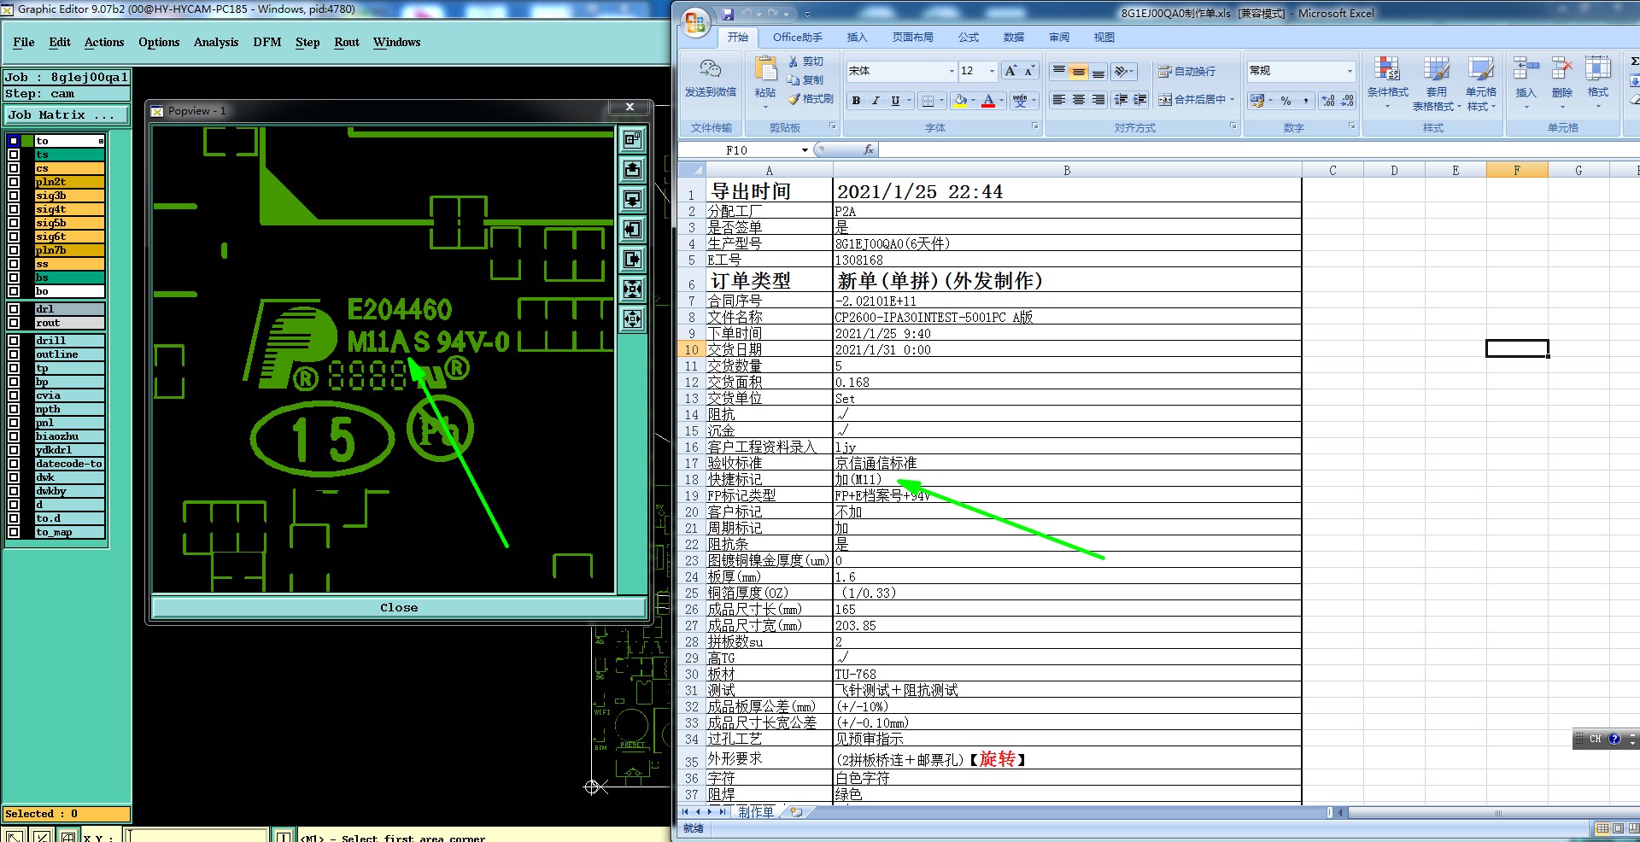Open the Name Box dropdown arrow
The height and width of the screenshot is (842, 1640).
point(805,150)
